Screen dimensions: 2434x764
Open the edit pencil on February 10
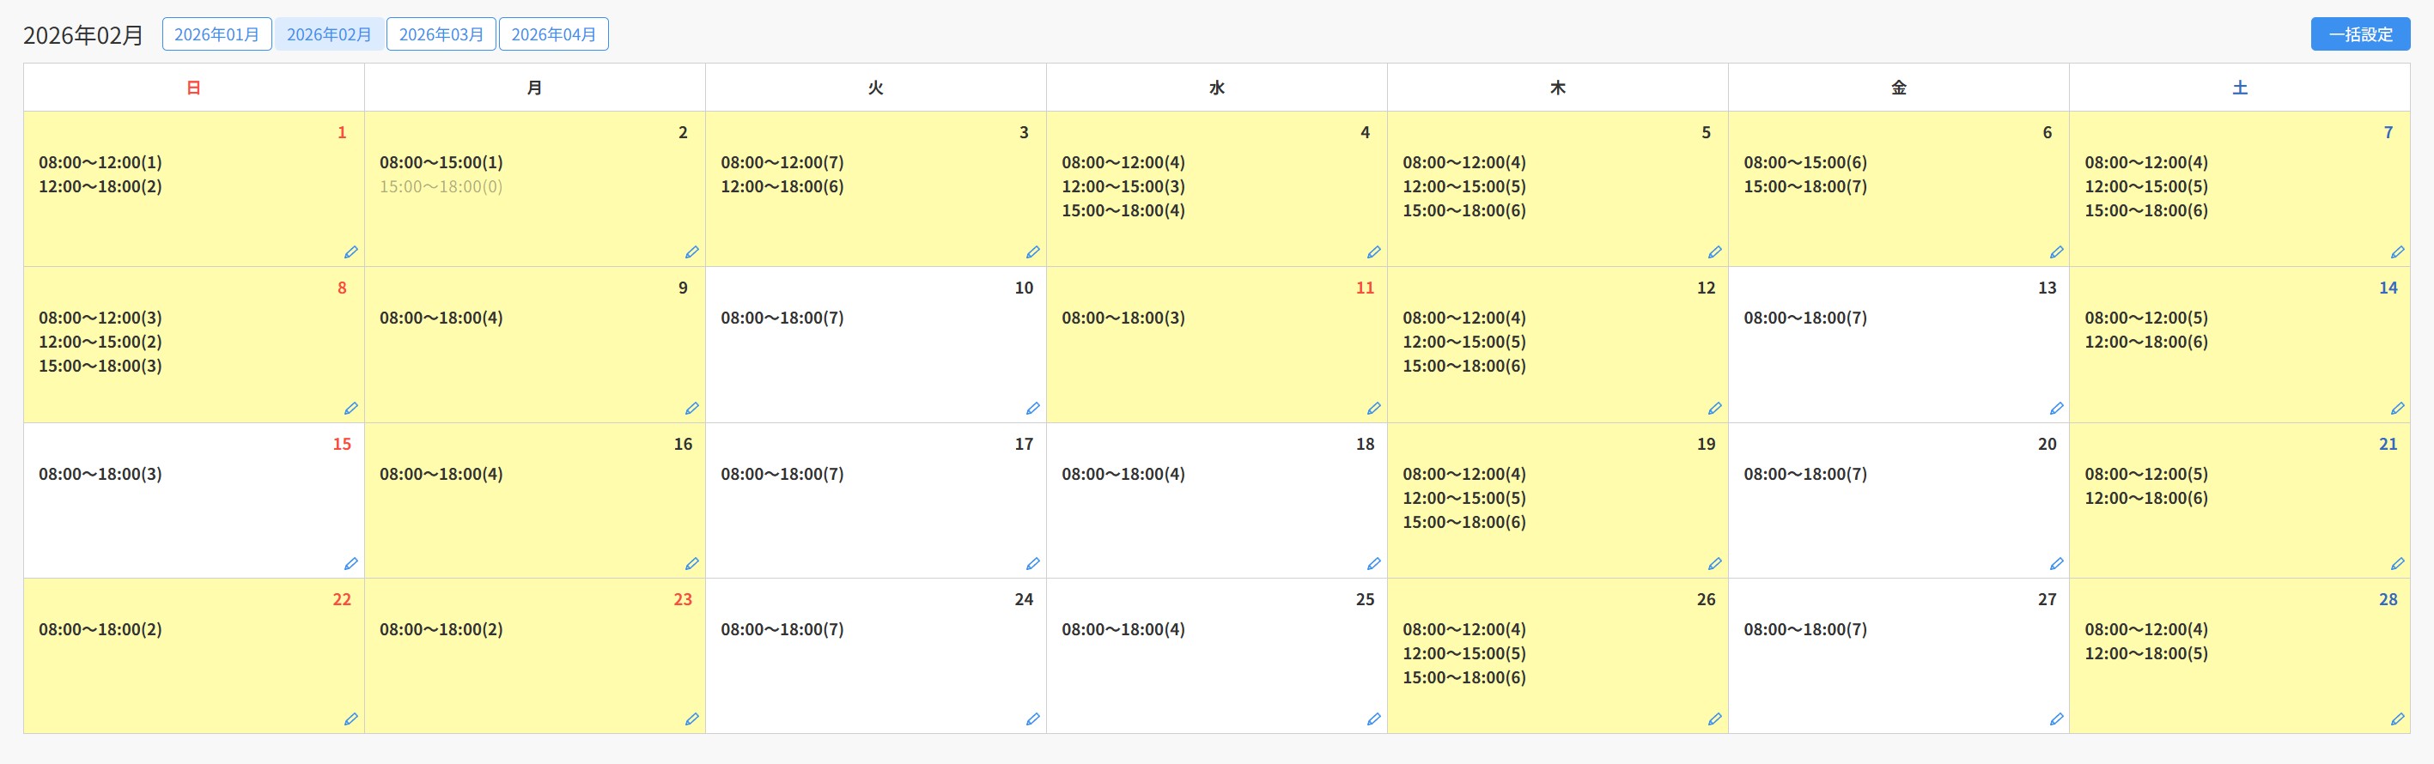tap(1032, 408)
